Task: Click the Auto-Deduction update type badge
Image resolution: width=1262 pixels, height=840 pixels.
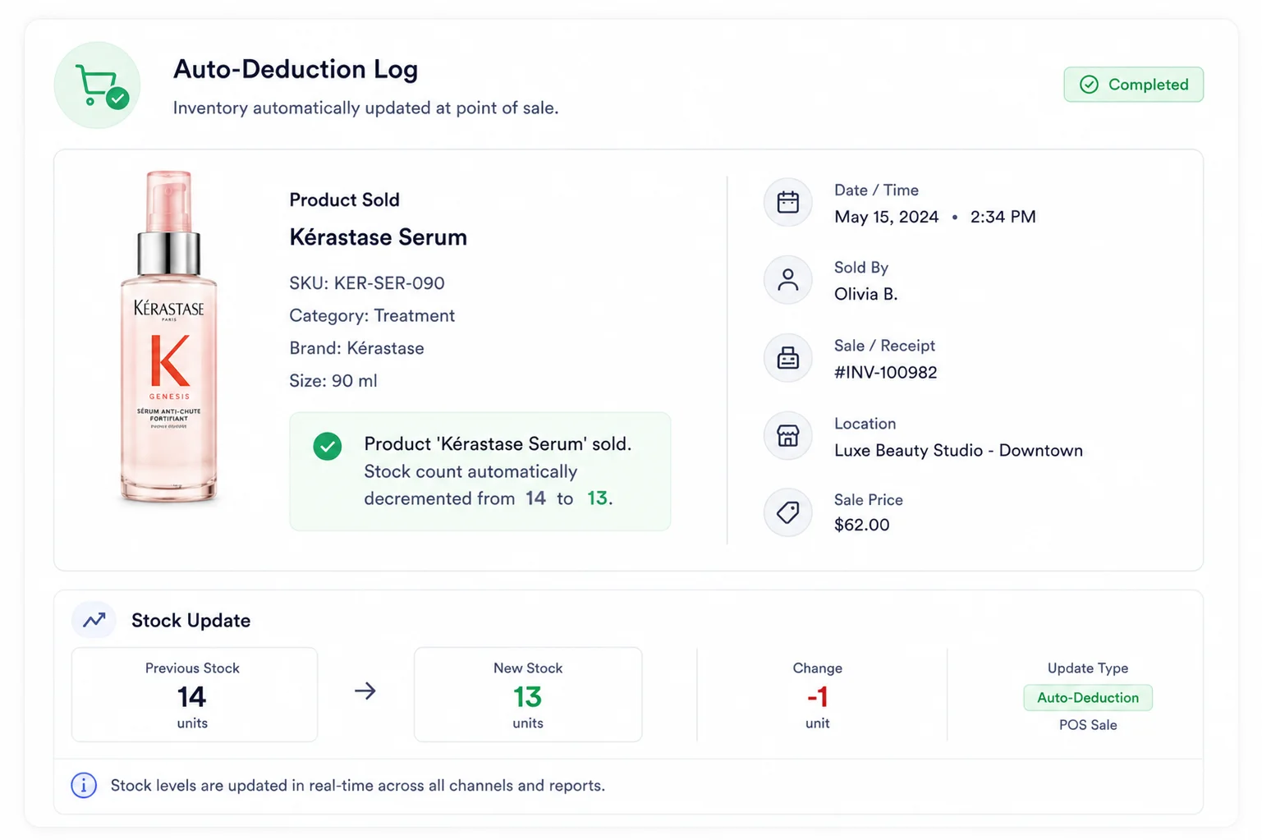Action: tap(1088, 697)
